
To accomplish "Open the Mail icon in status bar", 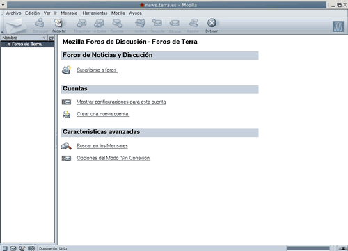I will pyautogui.click(x=13, y=248).
